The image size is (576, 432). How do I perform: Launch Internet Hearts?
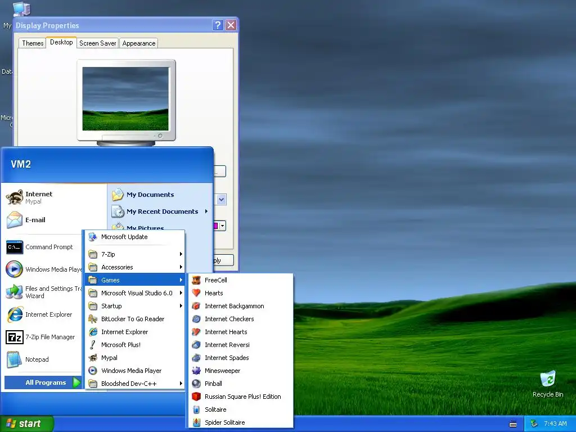[x=241, y=332]
